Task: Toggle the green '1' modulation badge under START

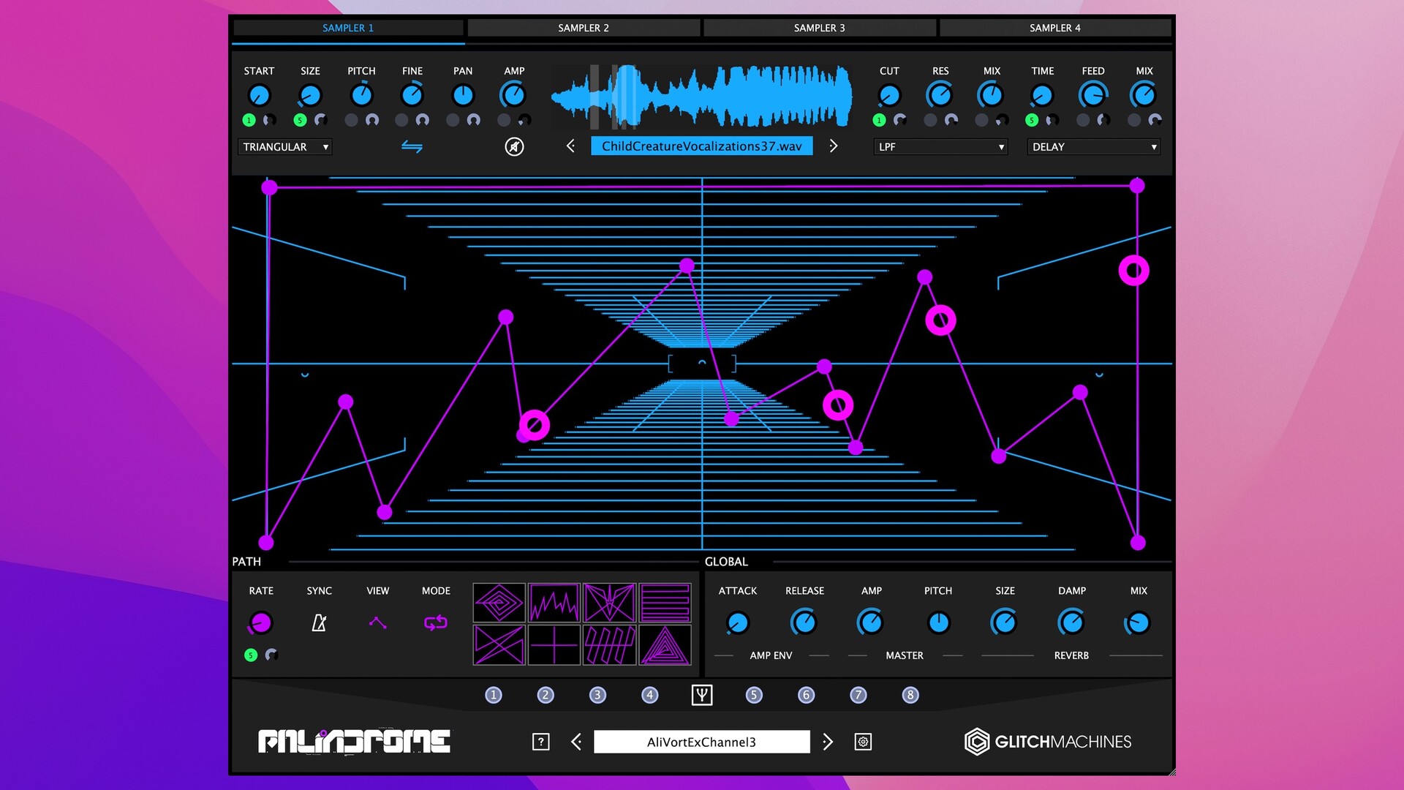Action: click(249, 119)
